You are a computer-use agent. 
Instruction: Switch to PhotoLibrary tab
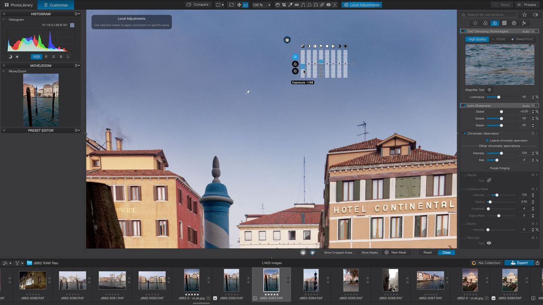19,5
